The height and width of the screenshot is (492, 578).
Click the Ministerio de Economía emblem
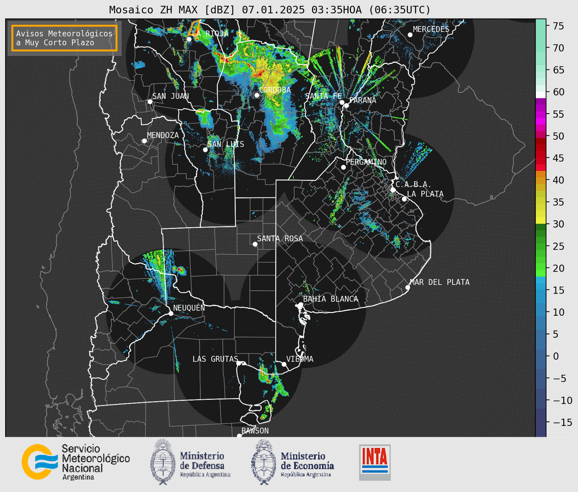[264, 462]
